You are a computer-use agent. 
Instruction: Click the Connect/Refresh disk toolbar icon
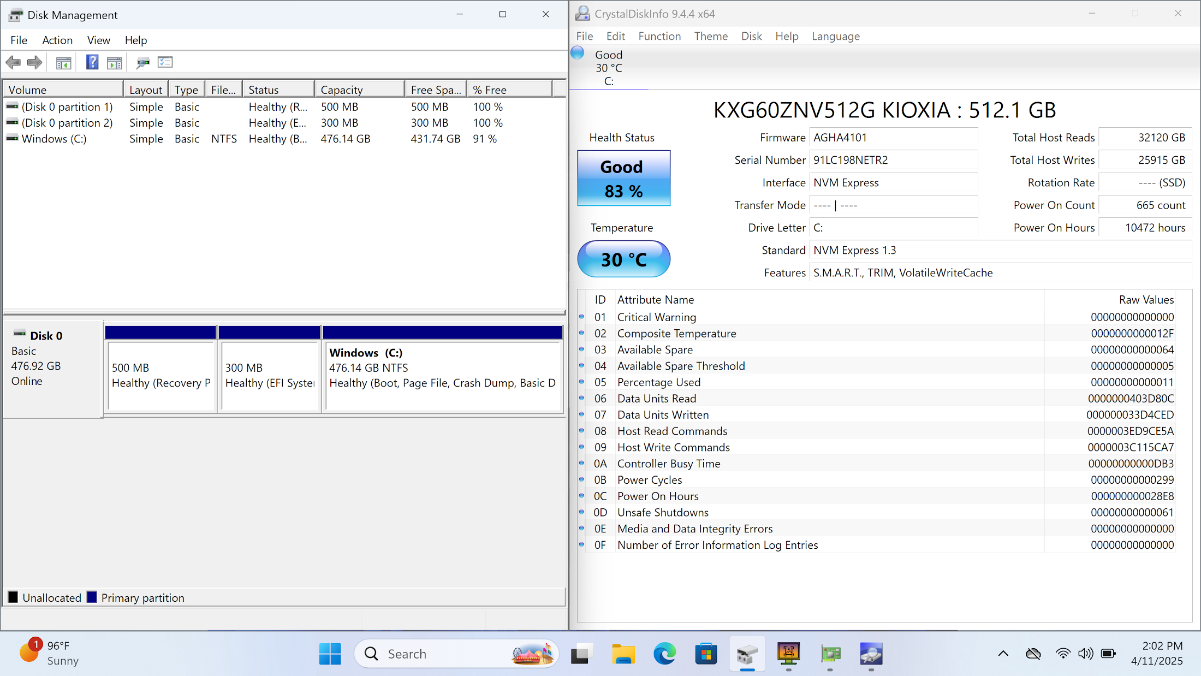pos(143,63)
